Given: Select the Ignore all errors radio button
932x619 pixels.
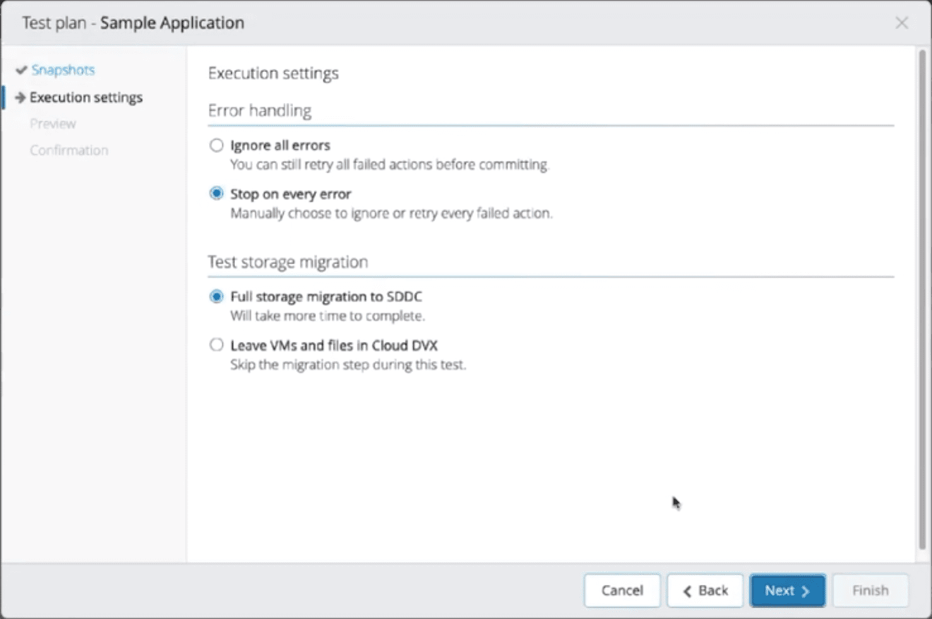Looking at the screenshot, I should (x=217, y=145).
